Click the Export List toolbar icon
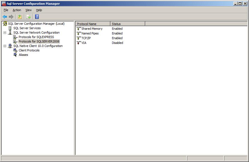Viewport: 249px width, 162px height. pos(28,17)
